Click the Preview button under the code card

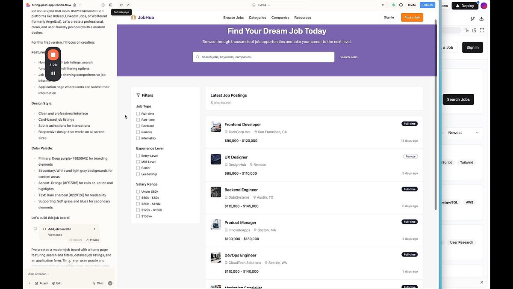93,240
